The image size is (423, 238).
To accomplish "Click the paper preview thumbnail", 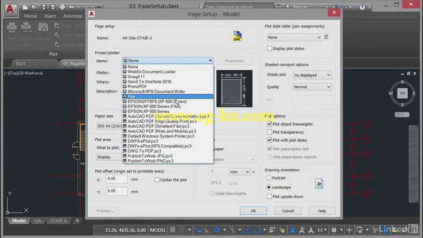I will pyautogui.click(x=234, y=88).
